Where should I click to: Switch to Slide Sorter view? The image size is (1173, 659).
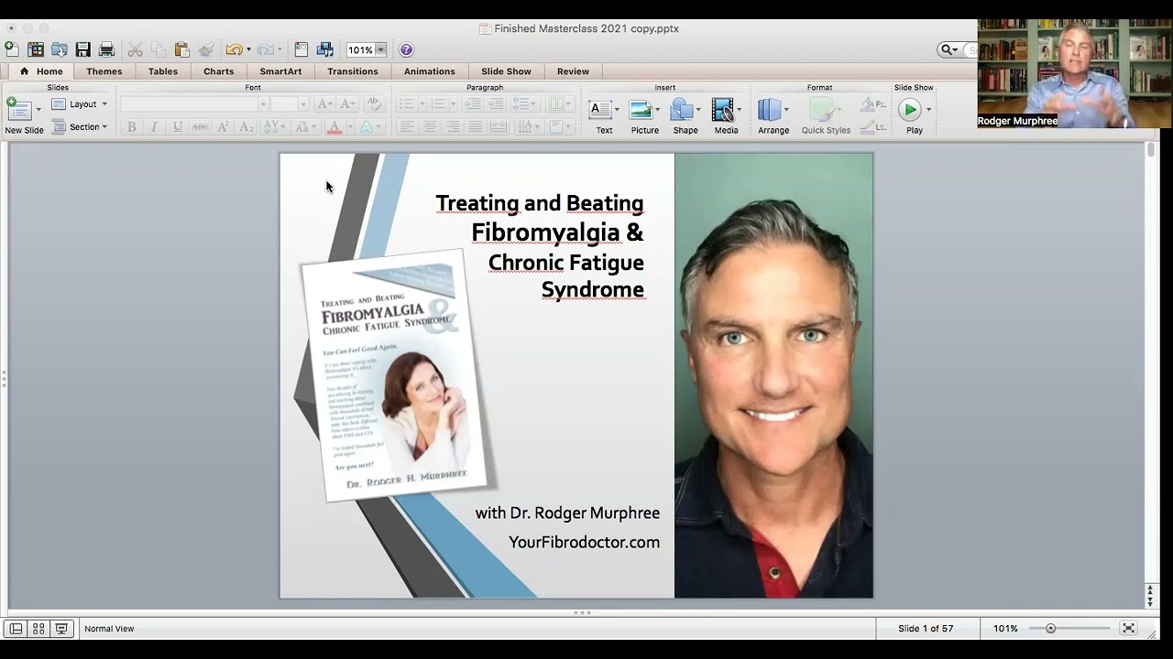pos(38,629)
